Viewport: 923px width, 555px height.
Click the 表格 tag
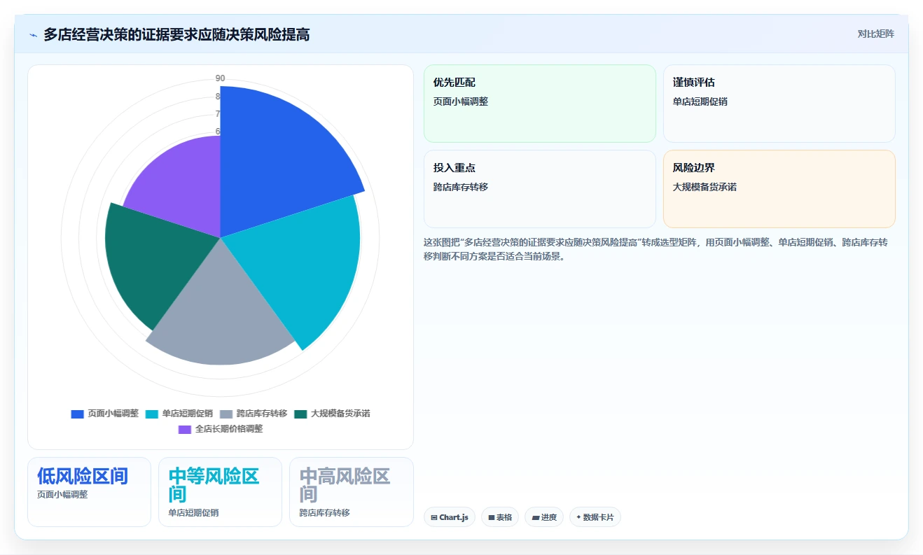[x=500, y=517]
